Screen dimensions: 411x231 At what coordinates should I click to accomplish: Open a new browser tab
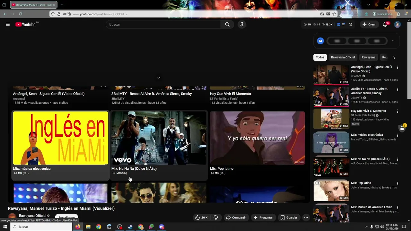pyautogui.click(x=62, y=5)
